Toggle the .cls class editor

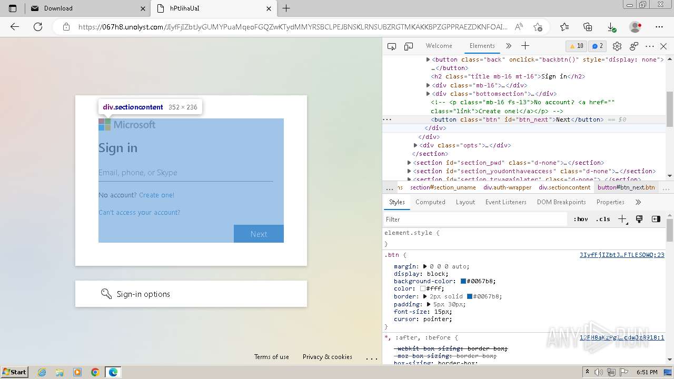[x=603, y=219]
